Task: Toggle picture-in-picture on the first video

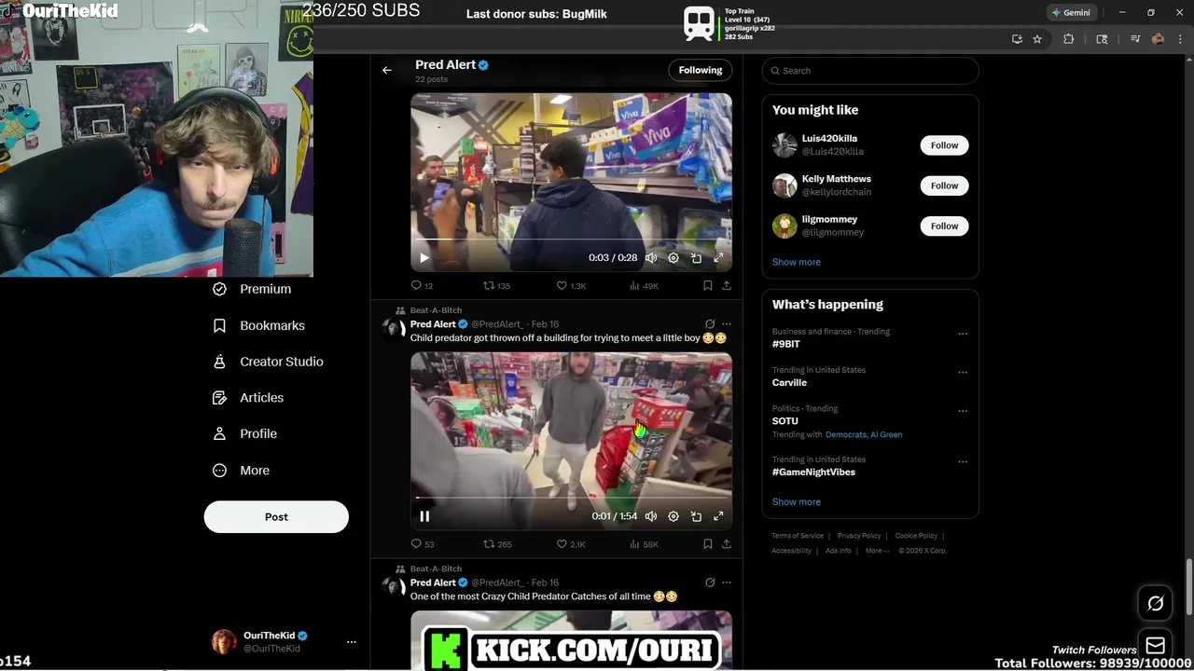Action: pos(696,258)
